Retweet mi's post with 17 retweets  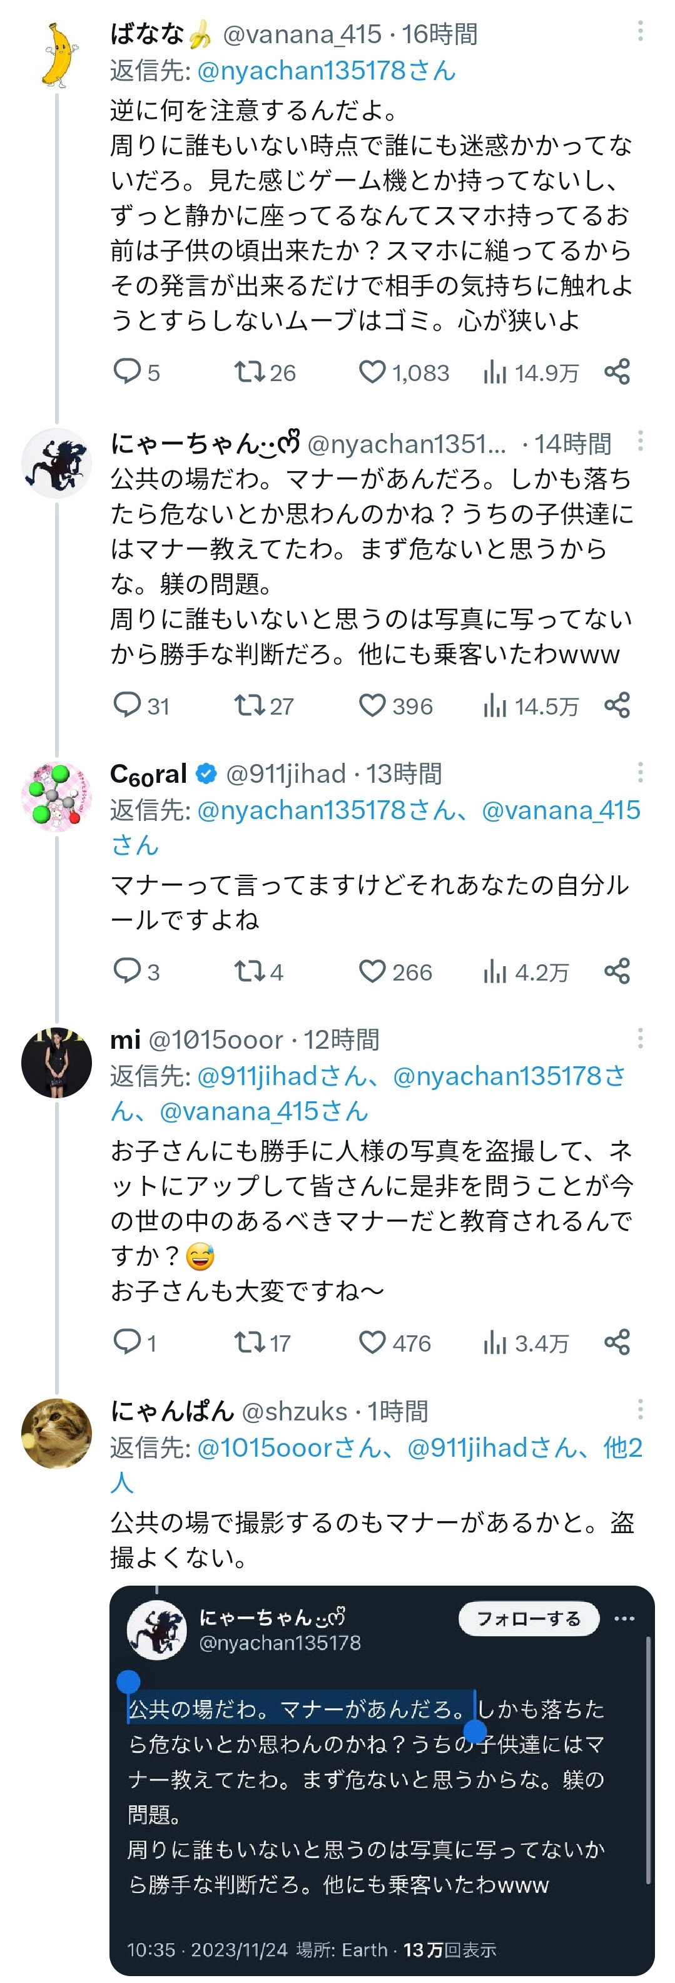(x=250, y=1342)
